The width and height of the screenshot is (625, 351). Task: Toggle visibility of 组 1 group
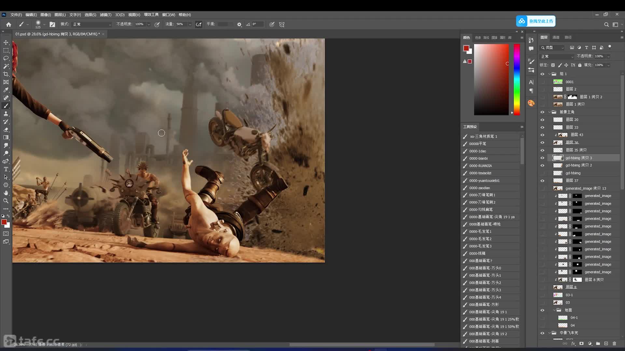coord(542,74)
